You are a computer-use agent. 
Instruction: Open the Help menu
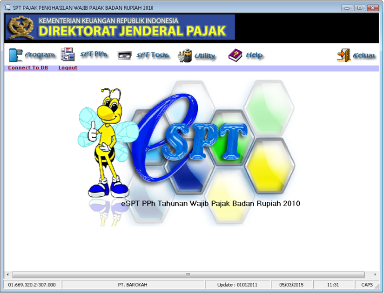click(x=254, y=55)
